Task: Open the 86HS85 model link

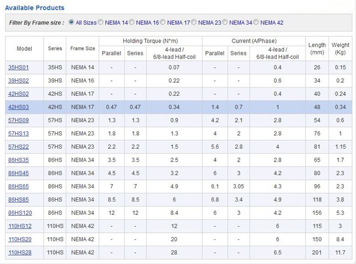Action: tap(19, 199)
